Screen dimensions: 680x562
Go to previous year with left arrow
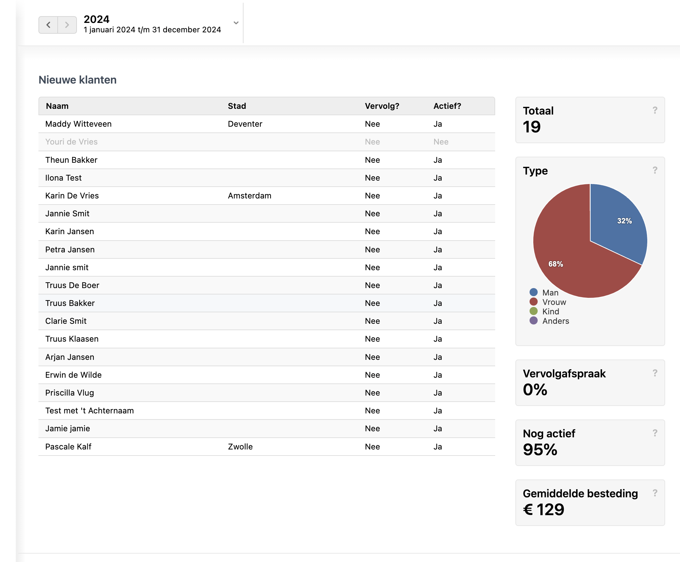(x=48, y=25)
